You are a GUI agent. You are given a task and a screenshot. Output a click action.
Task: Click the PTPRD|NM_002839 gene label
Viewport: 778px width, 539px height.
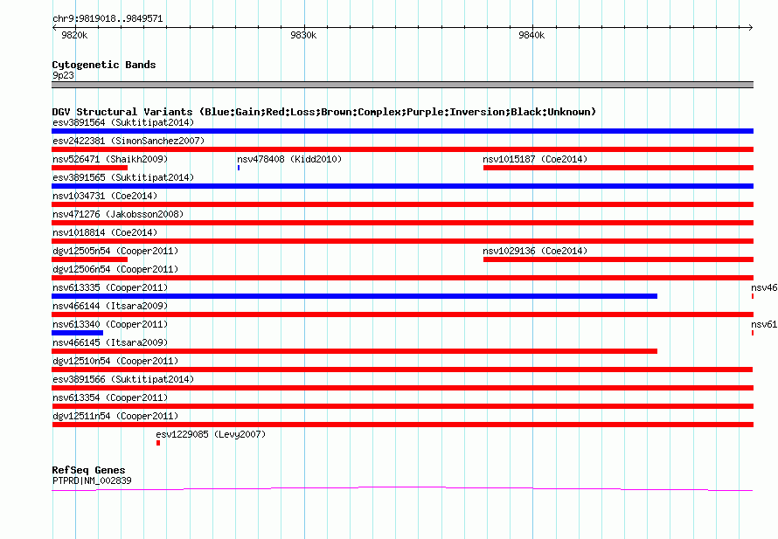tap(92, 480)
